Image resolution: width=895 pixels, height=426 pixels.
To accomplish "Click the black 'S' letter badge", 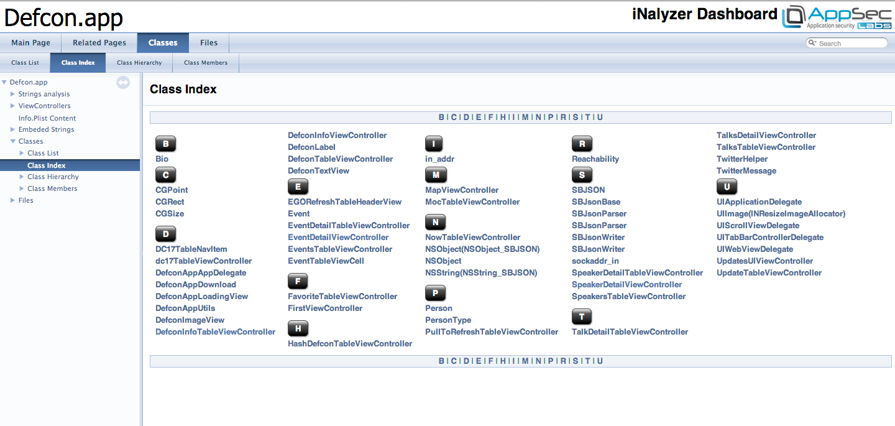I will tap(582, 175).
